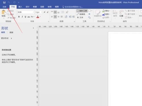Switch to the 插入 (Insert) ribbon tab
The height and width of the screenshot is (106, 142).
(20, 7)
